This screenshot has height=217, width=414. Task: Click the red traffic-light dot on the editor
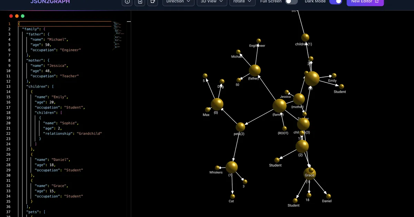click(11, 16)
